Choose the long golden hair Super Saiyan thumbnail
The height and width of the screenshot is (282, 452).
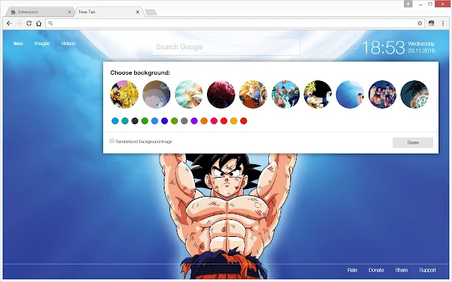tap(253, 94)
